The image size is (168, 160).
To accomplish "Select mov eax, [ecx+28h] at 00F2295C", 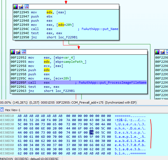I will 41,79.
